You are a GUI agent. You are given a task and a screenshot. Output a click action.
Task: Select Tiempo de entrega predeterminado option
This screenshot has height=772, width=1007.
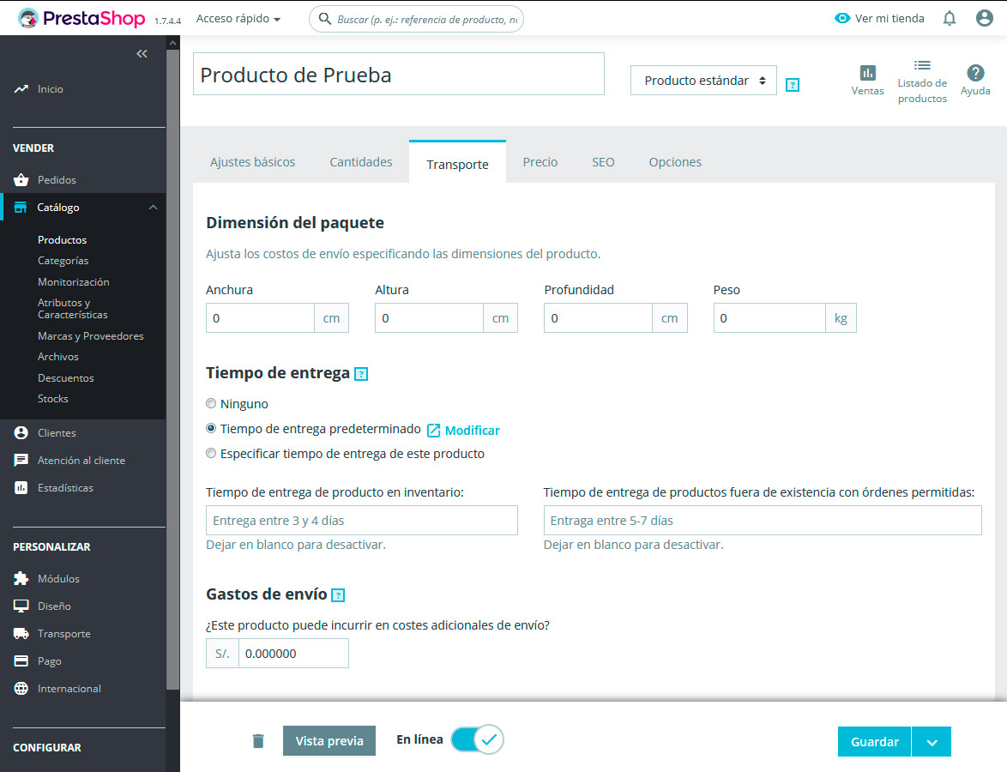point(211,428)
